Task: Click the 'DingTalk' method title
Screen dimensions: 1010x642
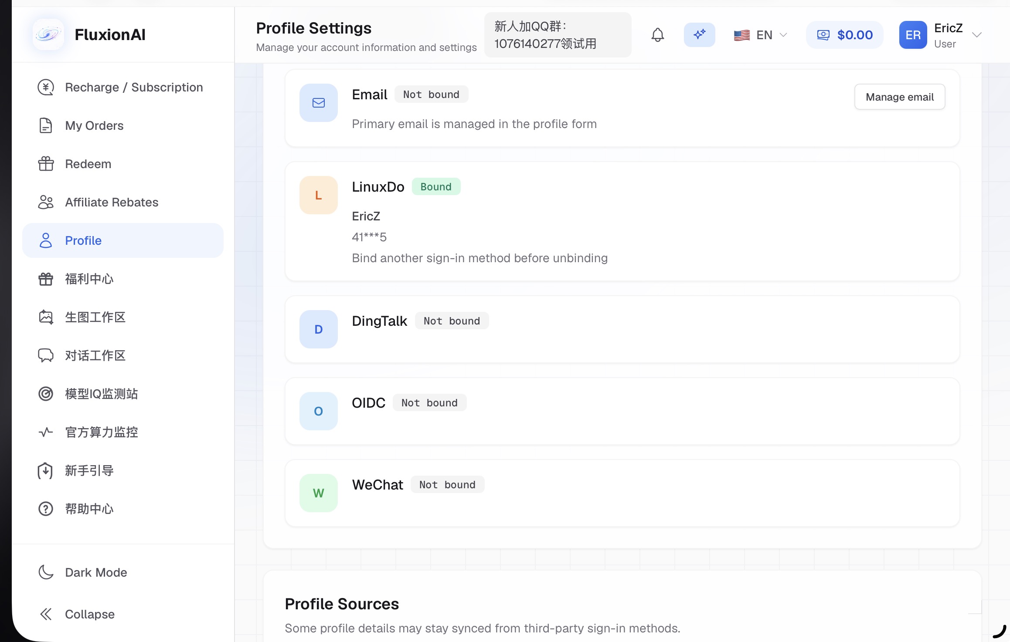Action: tap(379, 321)
